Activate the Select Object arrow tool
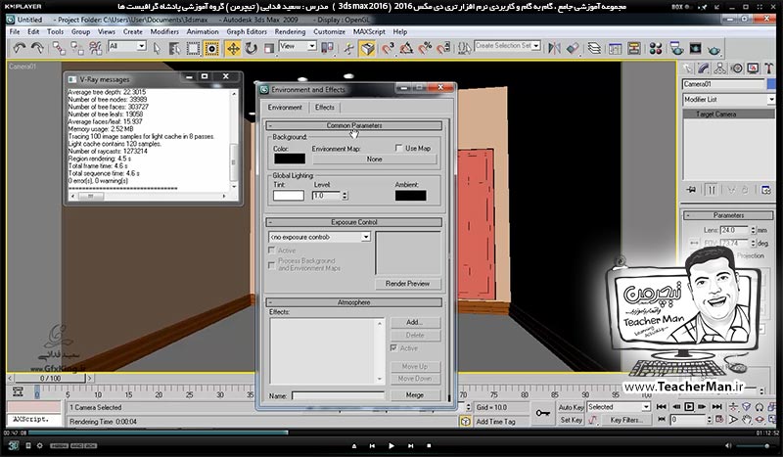This screenshot has width=783, height=457. [157, 49]
